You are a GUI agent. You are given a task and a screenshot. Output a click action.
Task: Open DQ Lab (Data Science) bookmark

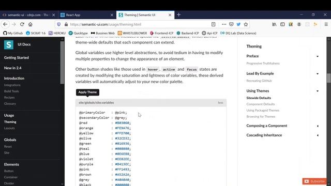(238, 33)
